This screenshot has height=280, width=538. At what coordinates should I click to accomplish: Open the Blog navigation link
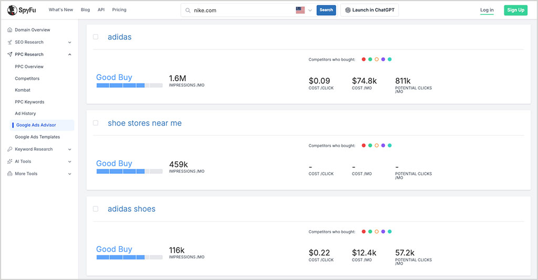click(x=86, y=9)
